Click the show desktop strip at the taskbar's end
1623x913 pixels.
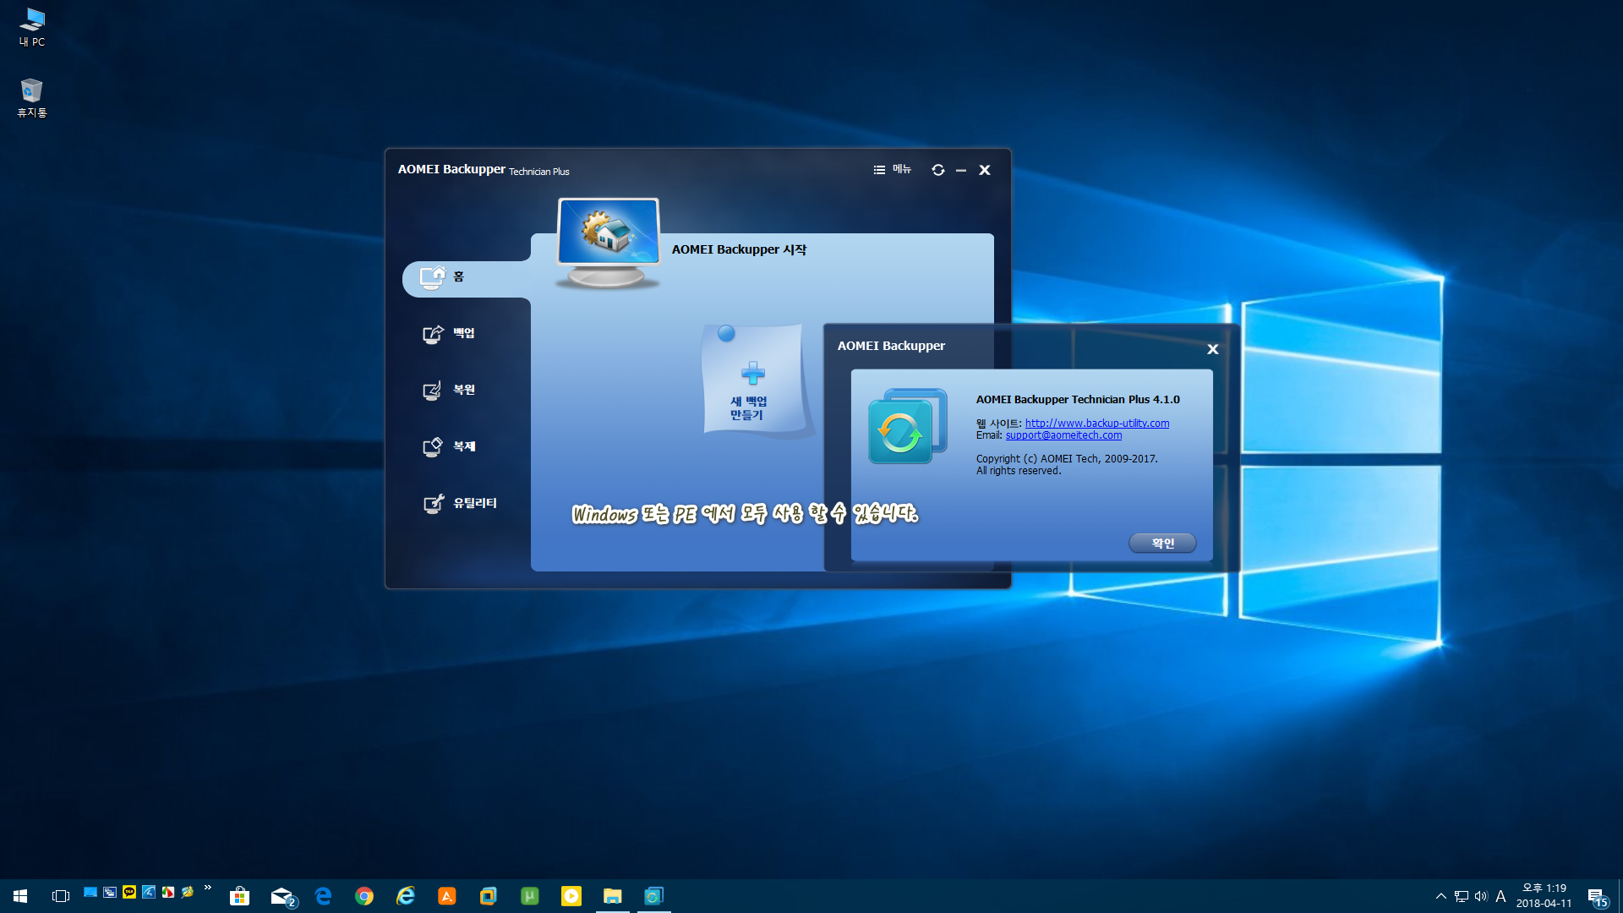[x=1620, y=896]
